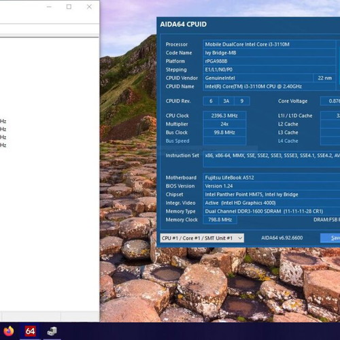The height and width of the screenshot is (340, 340).
Task: Click the greyed-out Bus Speed label
Action: (177, 141)
